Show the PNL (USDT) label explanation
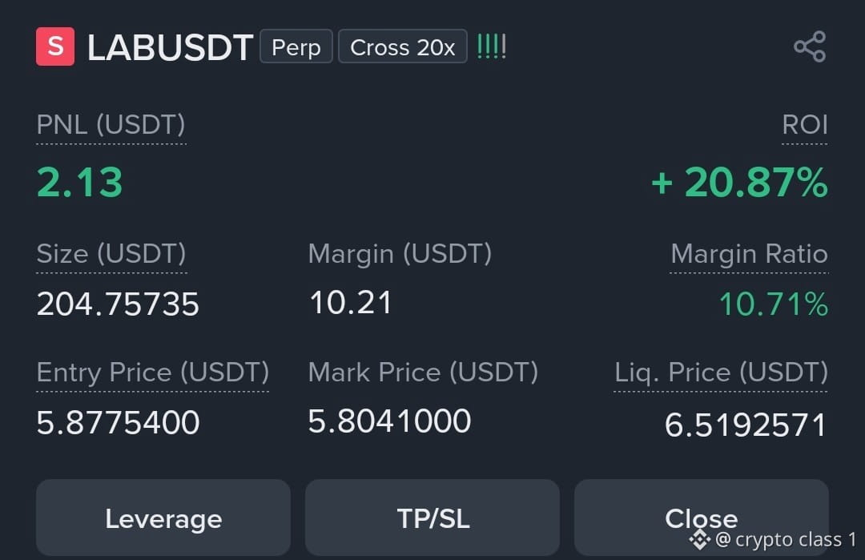 point(111,125)
